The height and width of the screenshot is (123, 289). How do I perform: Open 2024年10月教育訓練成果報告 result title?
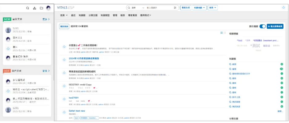[84, 58]
